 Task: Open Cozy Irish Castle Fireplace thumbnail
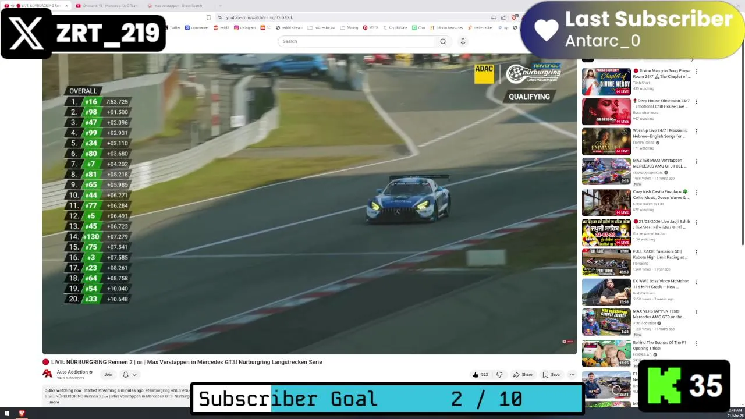[x=606, y=202]
